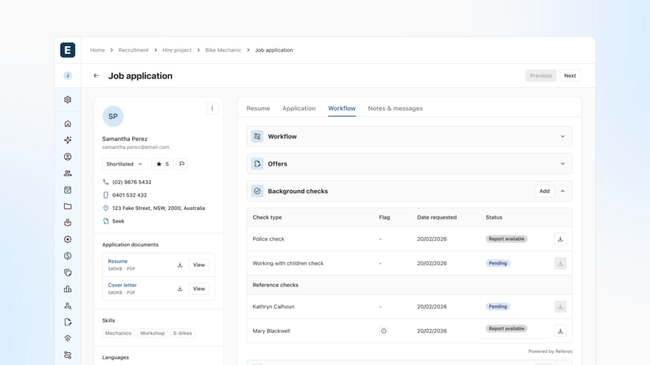Open document edit icon in sidebar
650x365 pixels.
(67, 322)
